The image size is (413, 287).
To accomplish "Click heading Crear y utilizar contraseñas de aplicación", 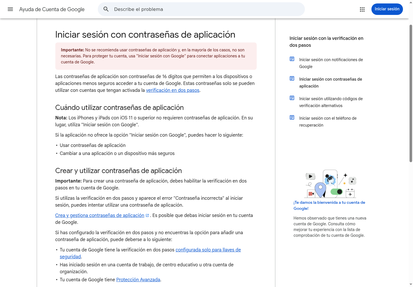I will (118, 171).
